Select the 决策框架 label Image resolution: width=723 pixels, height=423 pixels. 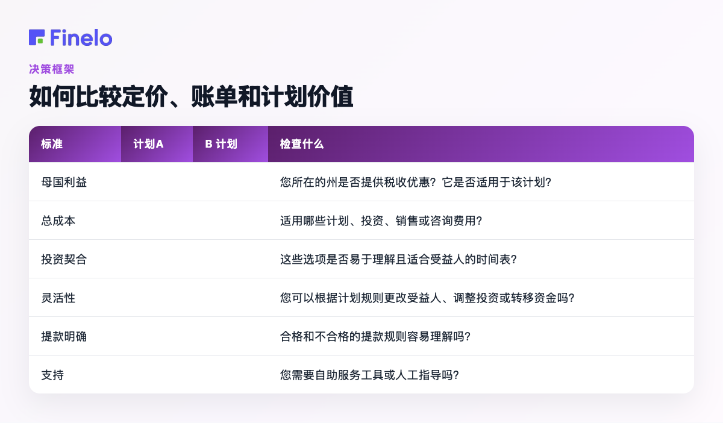[52, 69]
